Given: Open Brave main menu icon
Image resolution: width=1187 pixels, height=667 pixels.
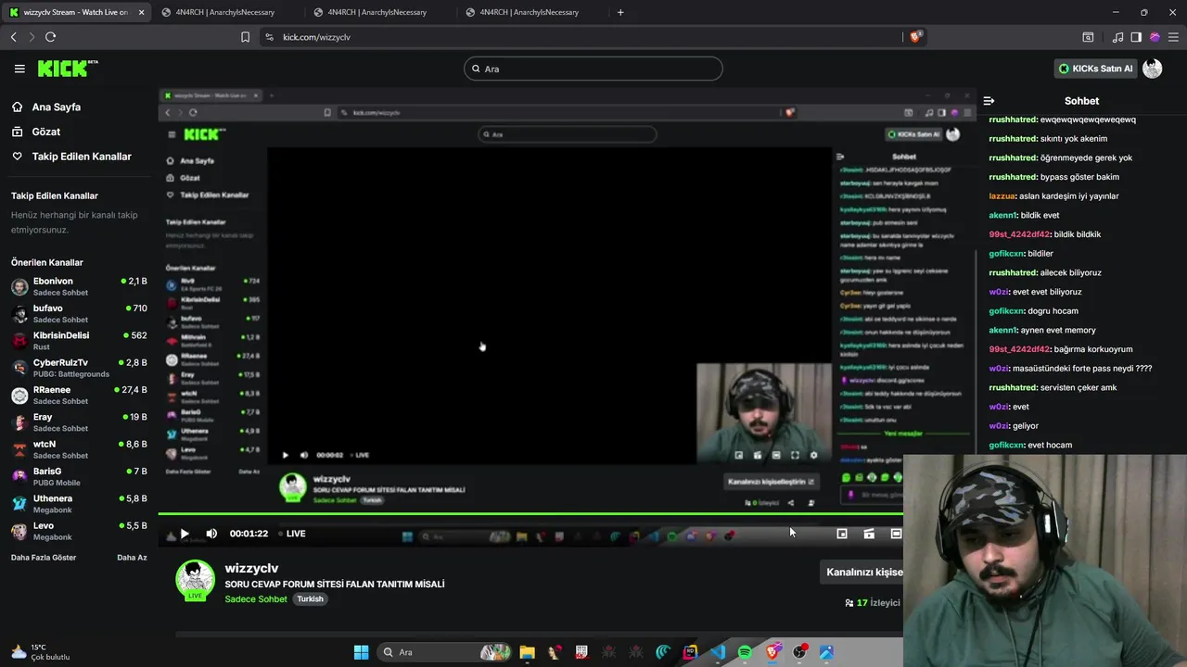Looking at the screenshot, I should pyautogui.click(x=1173, y=37).
